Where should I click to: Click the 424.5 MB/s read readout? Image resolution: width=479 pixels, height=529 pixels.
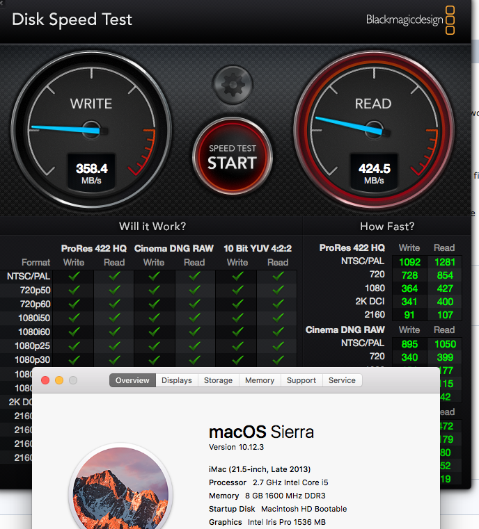pyautogui.click(x=374, y=173)
